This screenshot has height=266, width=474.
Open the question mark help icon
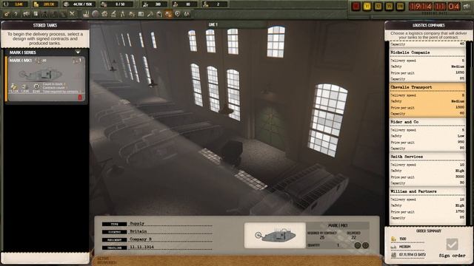pyautogui.click(x=16, y=14)
